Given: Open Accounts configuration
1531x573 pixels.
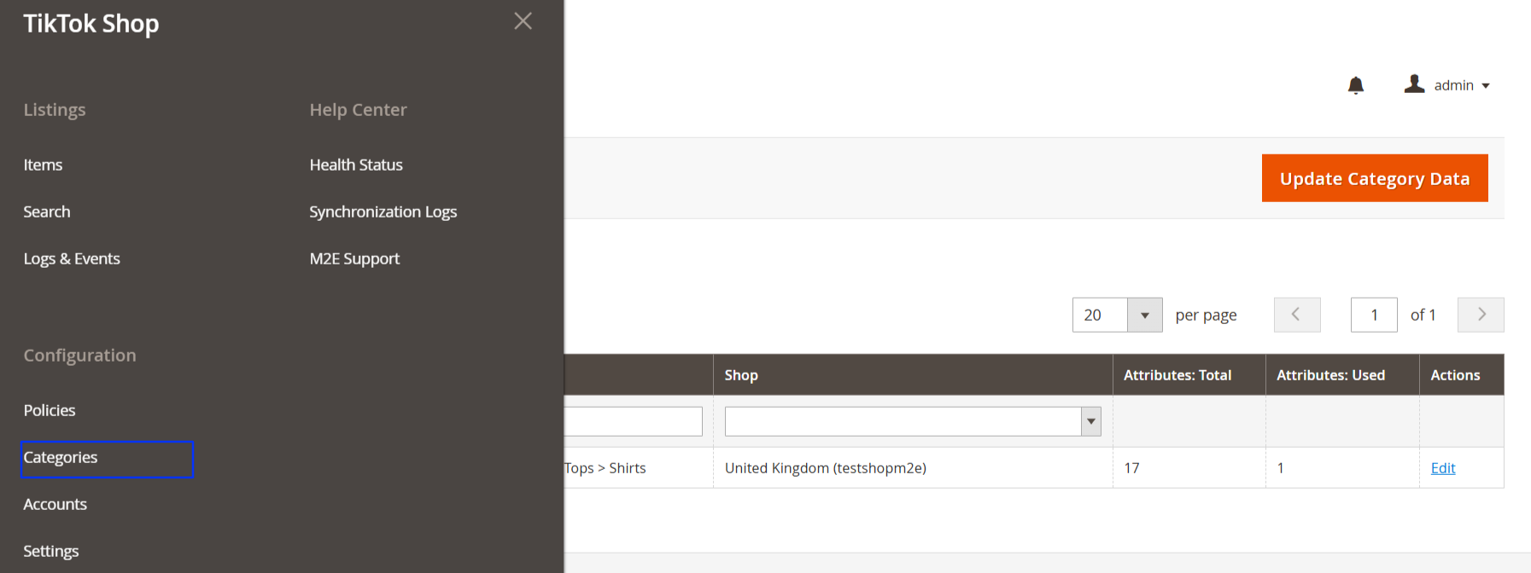Looking at the screenshot, I should (55, 504).
